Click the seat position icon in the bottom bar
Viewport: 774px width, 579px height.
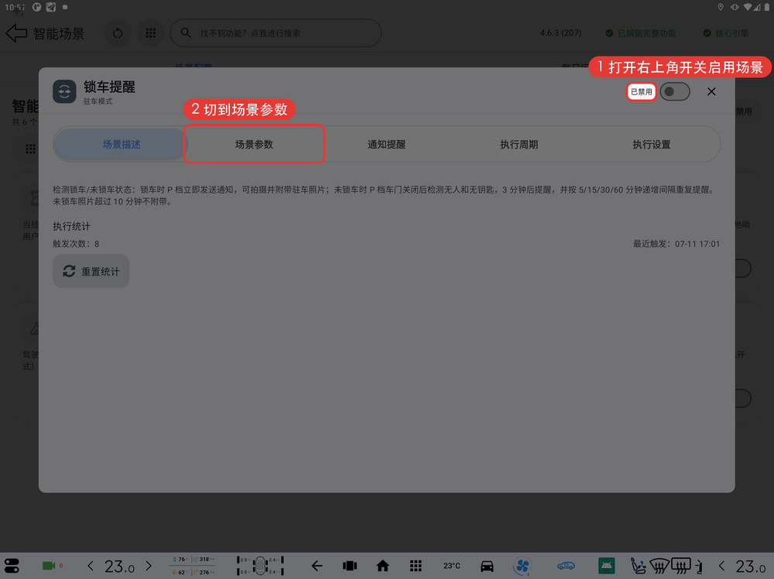click(x=698, y=566)
